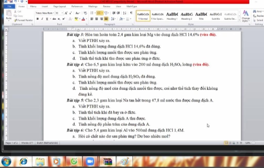Switch to the Page Layout tab
Screen dimensions: 264x168
60,6
